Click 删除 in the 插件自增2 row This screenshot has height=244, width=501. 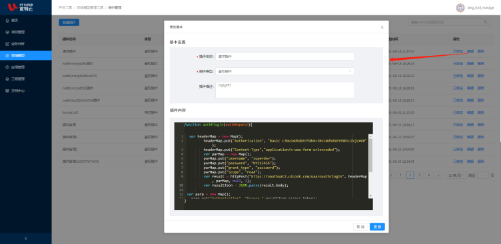tap(481, 150)
